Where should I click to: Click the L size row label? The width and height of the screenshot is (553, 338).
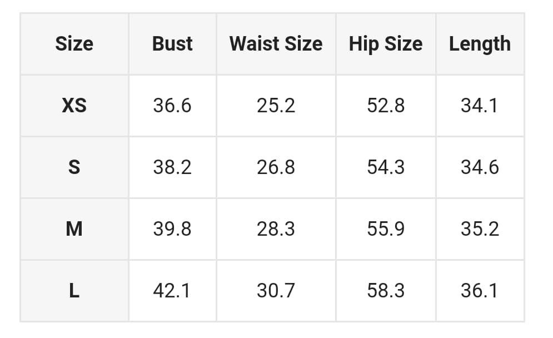tap(74, 290)
